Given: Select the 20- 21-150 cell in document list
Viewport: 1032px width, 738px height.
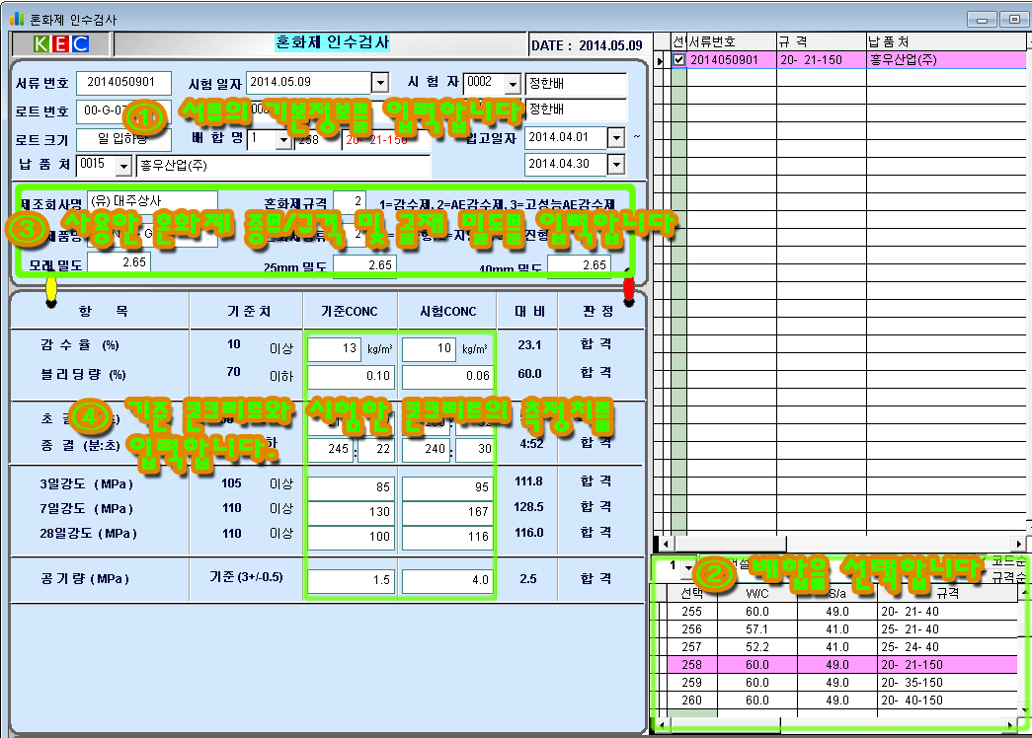Looking at the screenshot, I should [x=822, y=60].
